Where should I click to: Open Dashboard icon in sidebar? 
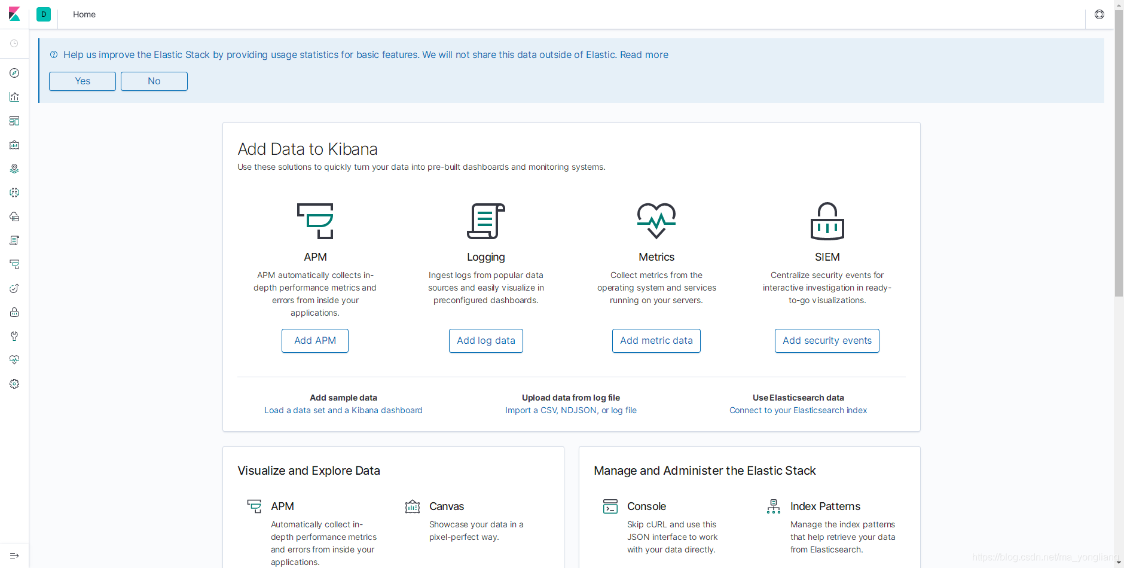tap(14, 121)
